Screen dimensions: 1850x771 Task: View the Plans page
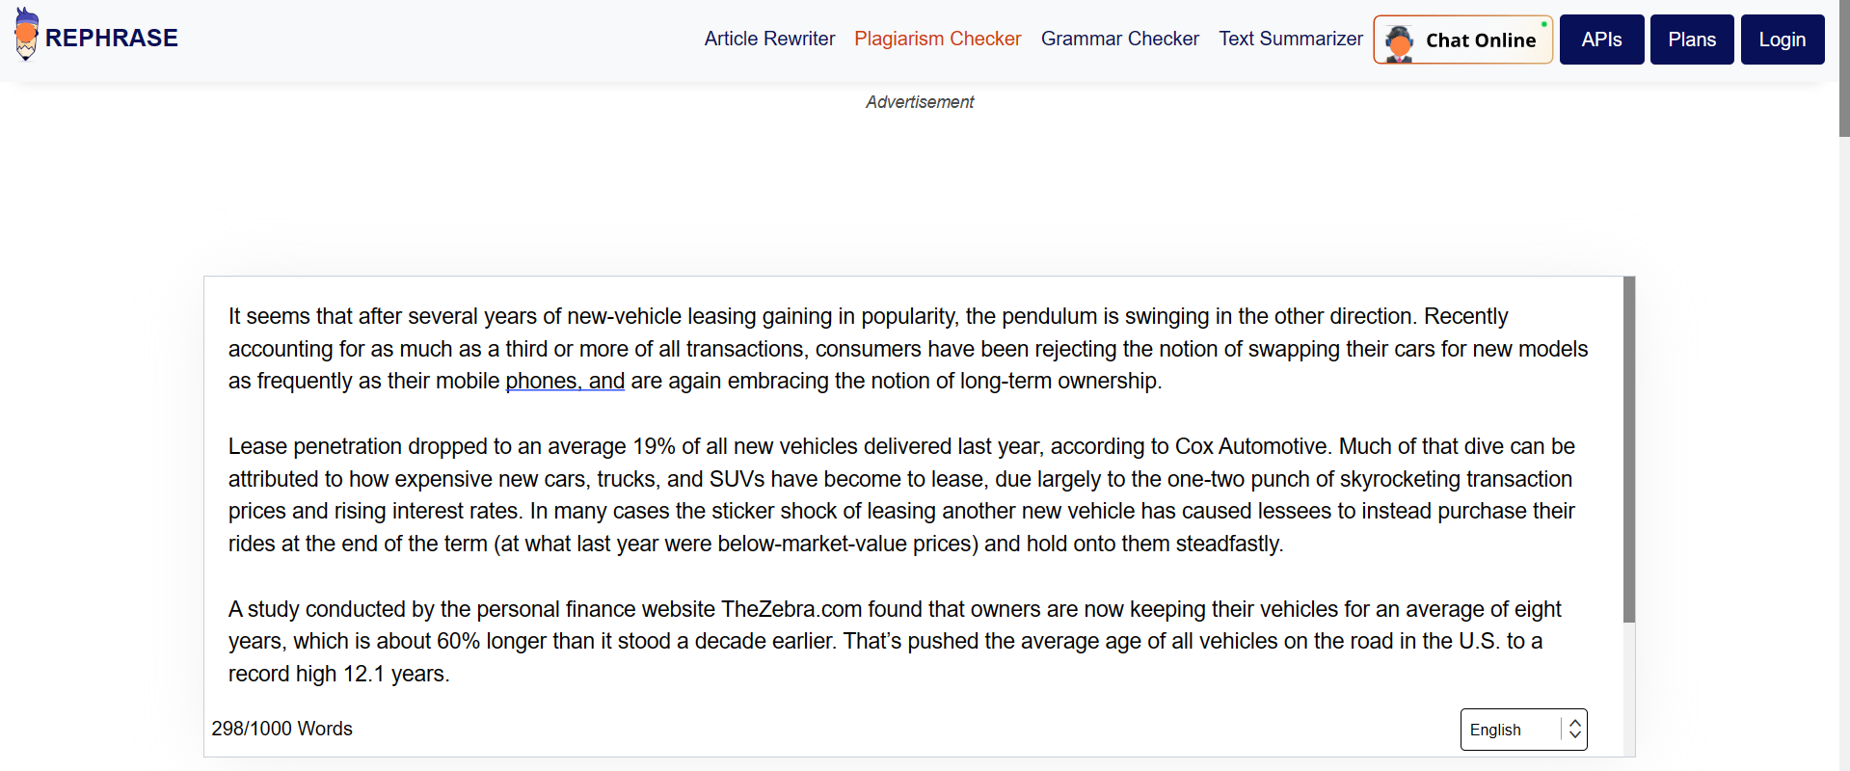(x=1692, y=40)
